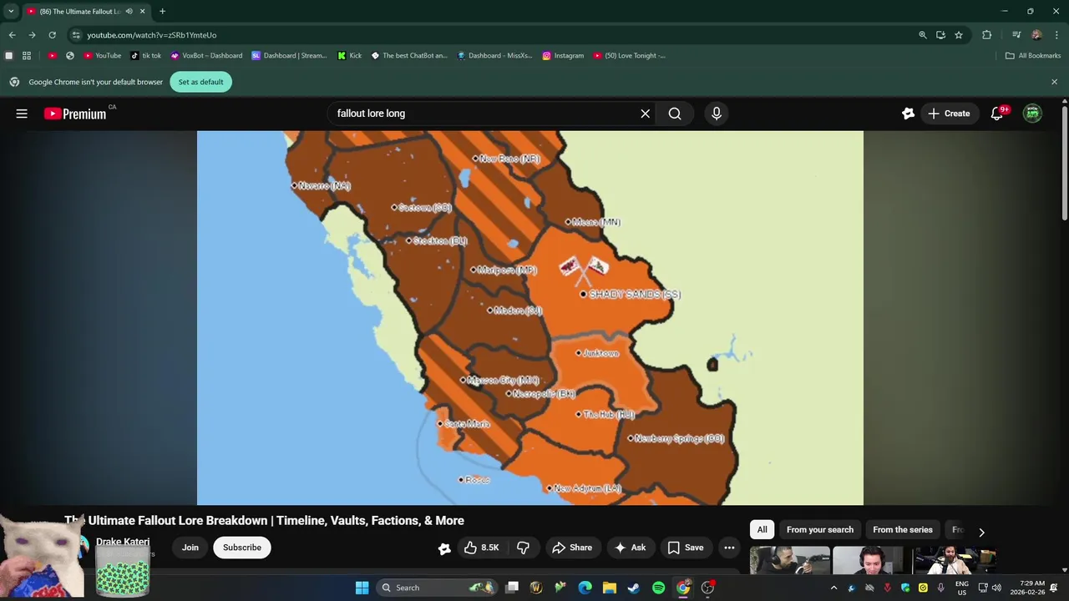Select the From the series chip
The height and width of the screenshot is (601, 1069).
[x=903, y=530]
